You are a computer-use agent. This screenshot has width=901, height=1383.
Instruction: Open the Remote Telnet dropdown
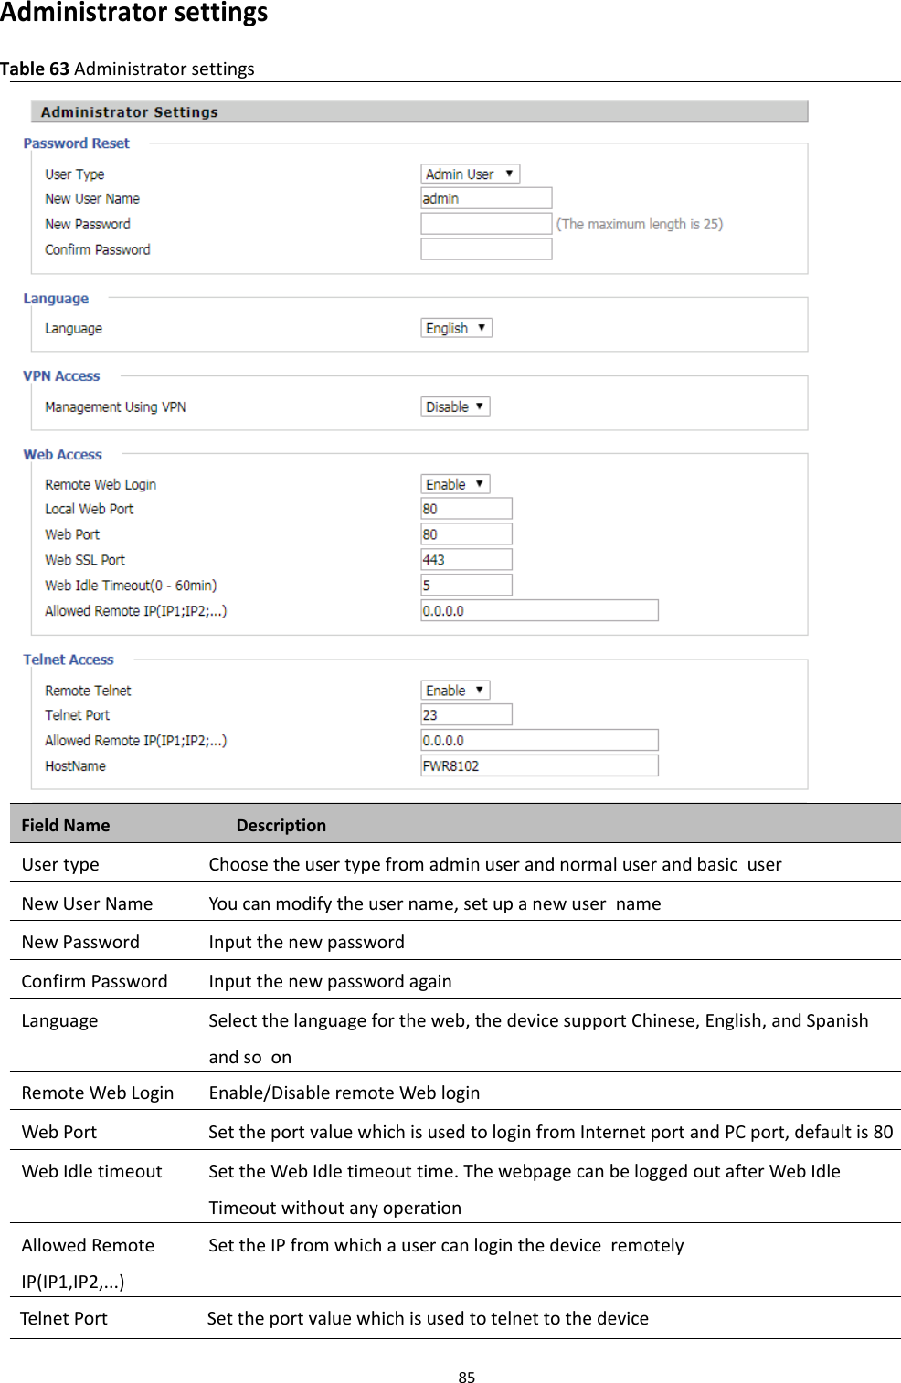(x=453, y=690)
